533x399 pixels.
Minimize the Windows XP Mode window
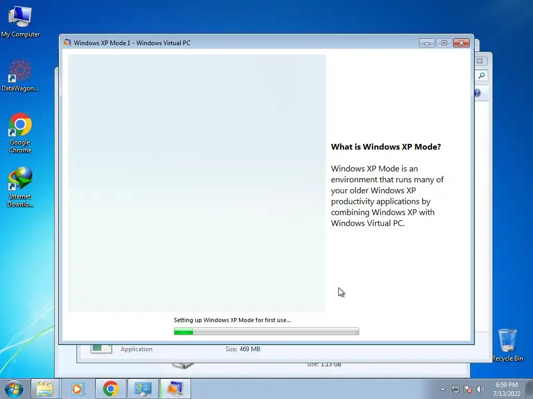coord(427,43)
